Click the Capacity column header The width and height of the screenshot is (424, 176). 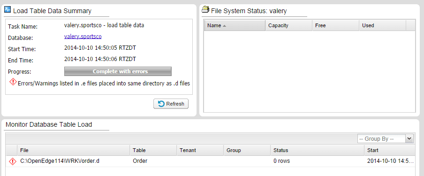coord(289,25)
